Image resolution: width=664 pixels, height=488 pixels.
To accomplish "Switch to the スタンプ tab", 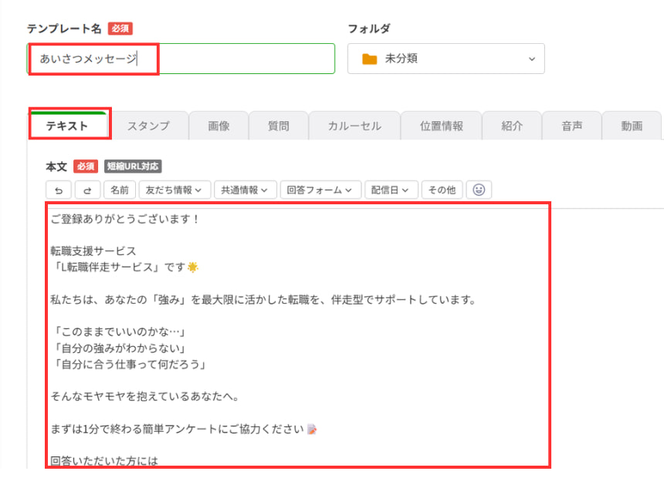I will [x=149, y=126].
